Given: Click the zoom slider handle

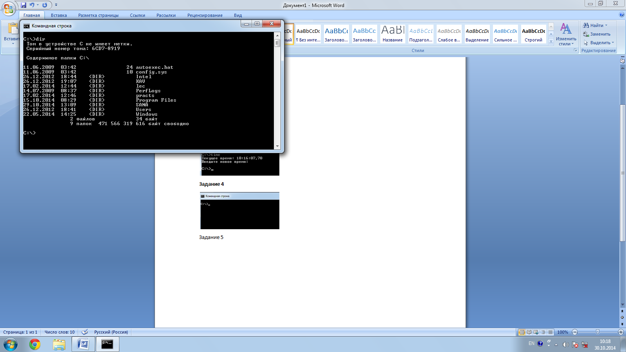Looking at the screenshot, I should [597, 332].
